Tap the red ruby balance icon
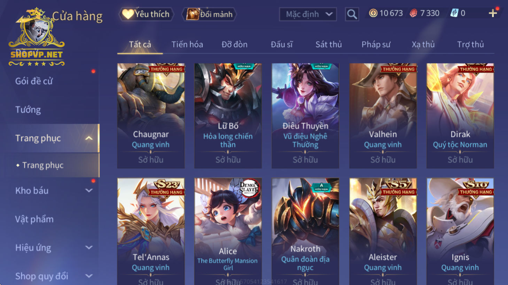This screenshot has height=285, width=508. [x=413, y=13]
